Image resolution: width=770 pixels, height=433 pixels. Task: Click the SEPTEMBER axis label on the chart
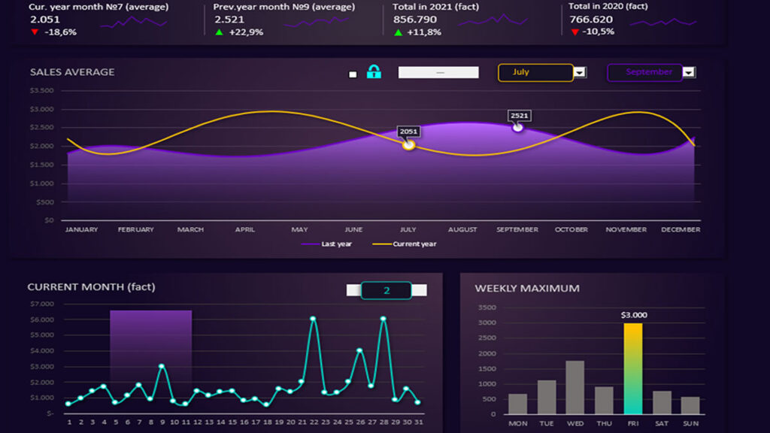(x=517, y=229)
